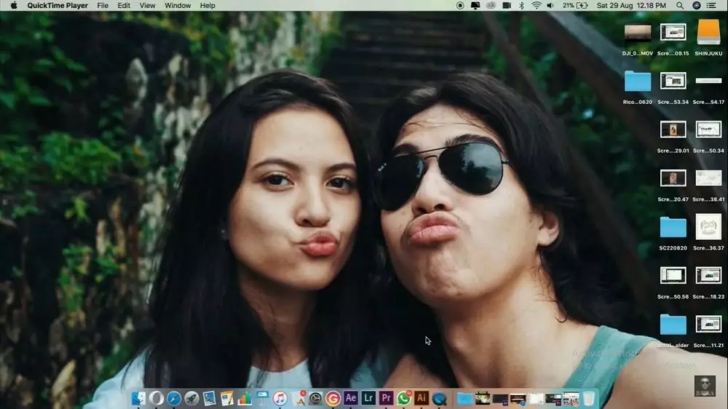The height and width of the screenshot is (409, 728).
Task: Open the File menu
Action: pos(103,5)
